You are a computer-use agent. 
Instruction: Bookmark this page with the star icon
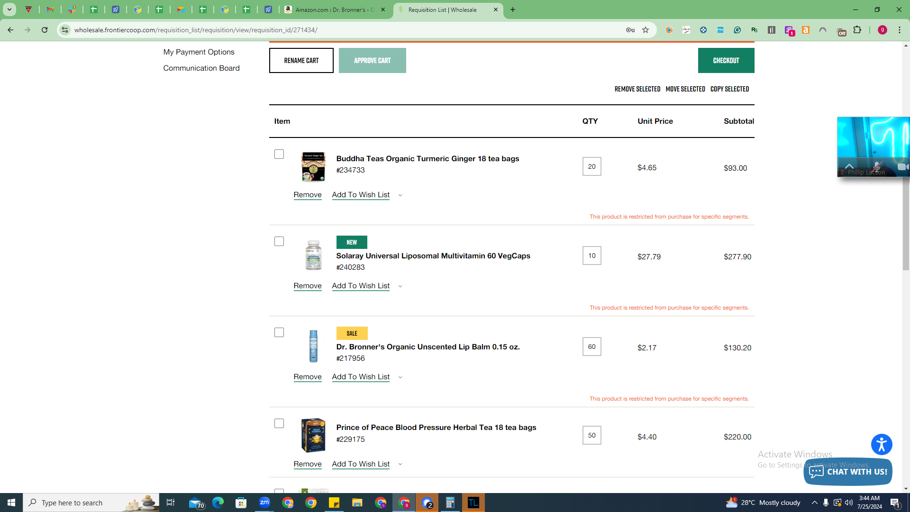pos(646,30)
